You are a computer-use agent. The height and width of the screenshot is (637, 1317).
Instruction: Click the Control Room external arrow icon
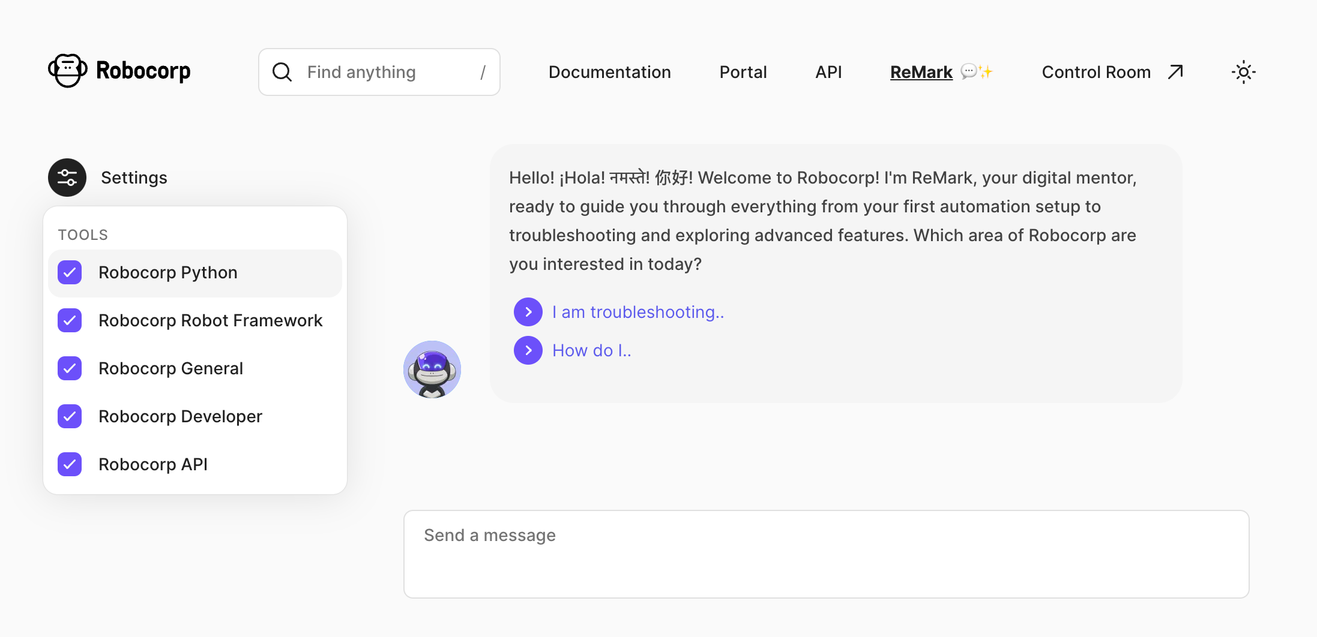point(1175,72)
